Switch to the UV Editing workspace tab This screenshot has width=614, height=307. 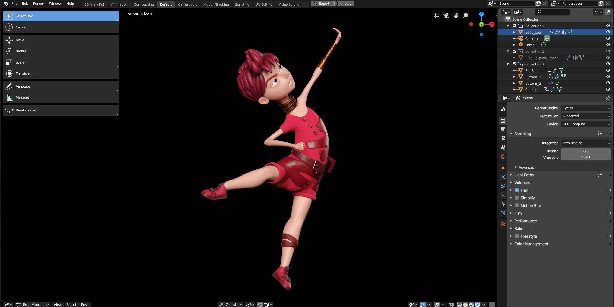[264, 4]
